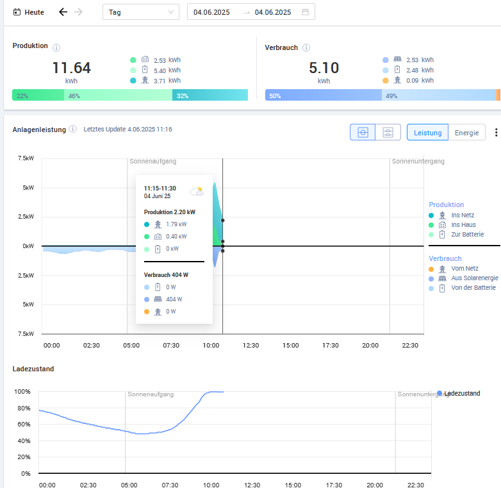The height and width of the screenshot is (488, 501).
Task: Toggle Ladezustand legend in battery chart
Action: click(x=461, y=393)
